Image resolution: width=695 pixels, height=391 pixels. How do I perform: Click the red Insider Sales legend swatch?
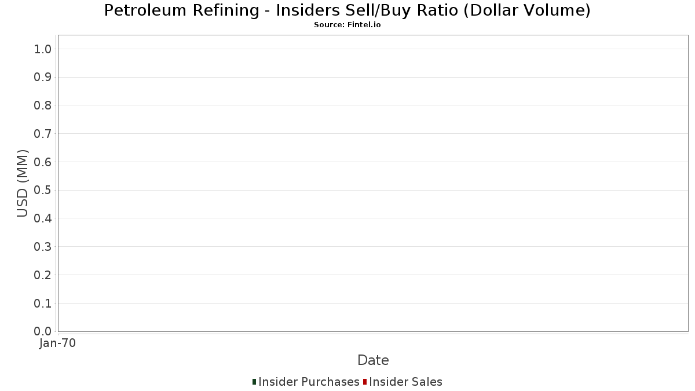point(365,382)
